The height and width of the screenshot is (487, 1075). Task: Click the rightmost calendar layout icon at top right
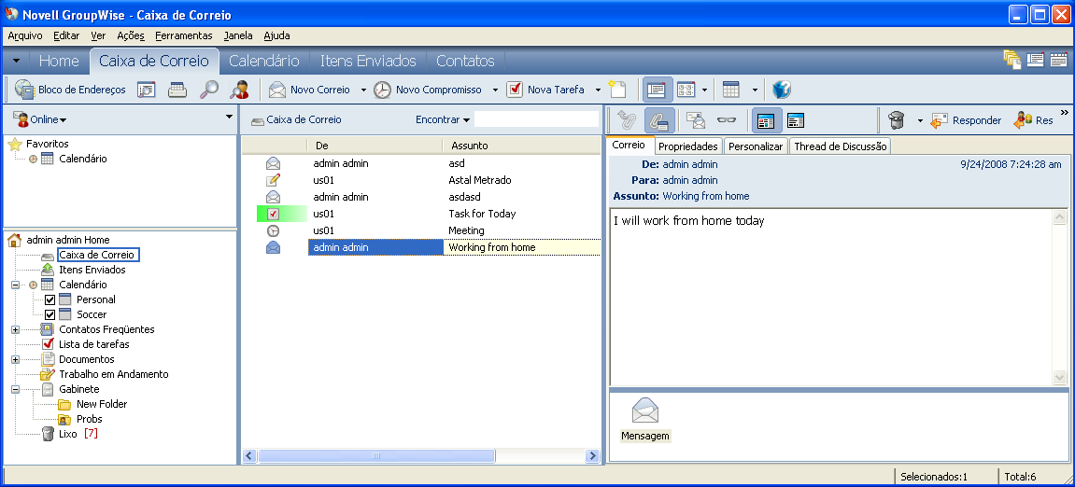(1058, 60)
